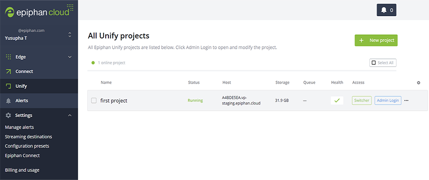
Task: Click the 1 online project label
Action: point(112,63)
